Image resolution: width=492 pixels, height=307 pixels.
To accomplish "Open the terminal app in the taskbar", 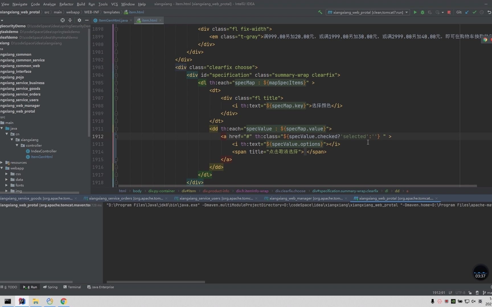I will tap(8, 301).
